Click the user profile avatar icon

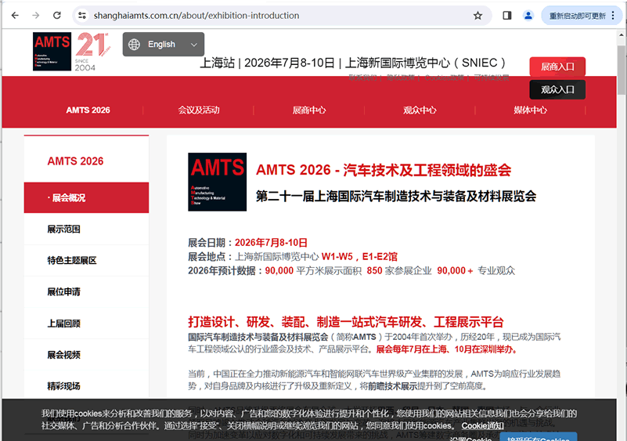[x=528, y=15]
